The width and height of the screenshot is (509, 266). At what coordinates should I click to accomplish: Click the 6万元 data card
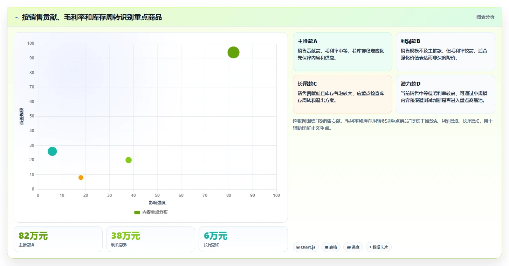pos(243,239)
